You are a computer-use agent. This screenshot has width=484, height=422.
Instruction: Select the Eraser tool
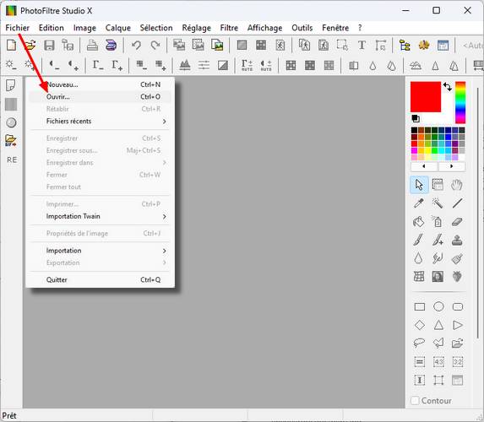pos(457,221)
